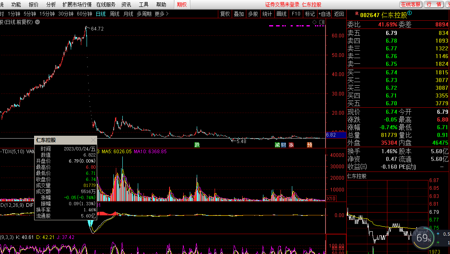Click the 69% circular performance widget
Image resolution: width=450 pixels, height=254 pixels.
[423, 238]
